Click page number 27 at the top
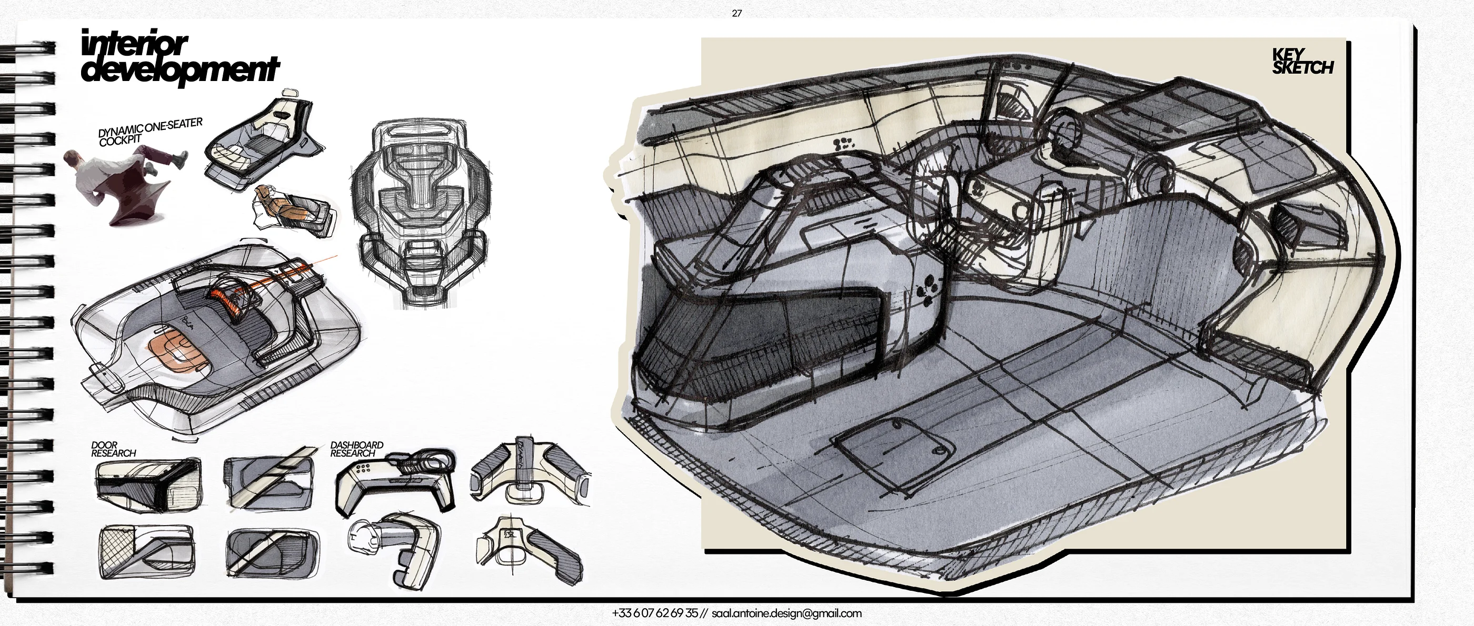Screen dimensions: 1474x626 pyautogui.click(x=736, y=13)
